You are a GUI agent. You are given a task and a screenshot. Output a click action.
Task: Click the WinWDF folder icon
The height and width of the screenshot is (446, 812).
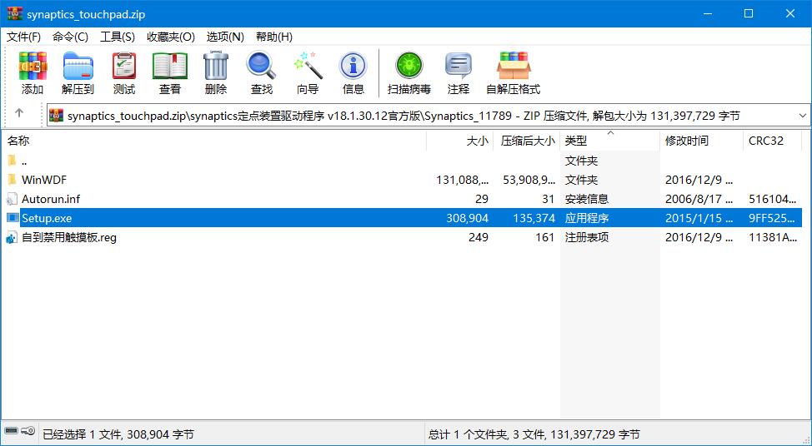coord(12,180)
